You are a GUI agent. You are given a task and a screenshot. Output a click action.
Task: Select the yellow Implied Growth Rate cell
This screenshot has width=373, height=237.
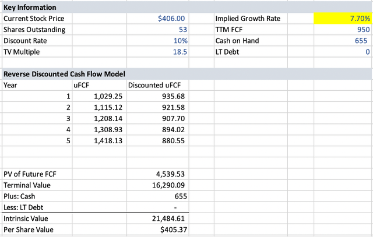[345, 19]
